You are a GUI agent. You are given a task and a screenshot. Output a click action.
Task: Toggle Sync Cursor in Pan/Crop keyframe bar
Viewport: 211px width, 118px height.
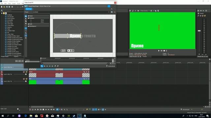[x=42, y=66]
